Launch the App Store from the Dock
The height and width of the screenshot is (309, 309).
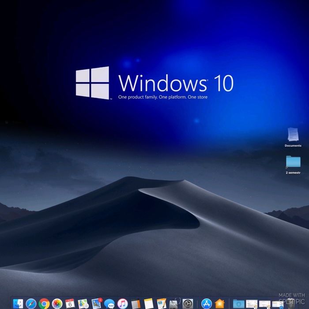[x=207, y=304]
